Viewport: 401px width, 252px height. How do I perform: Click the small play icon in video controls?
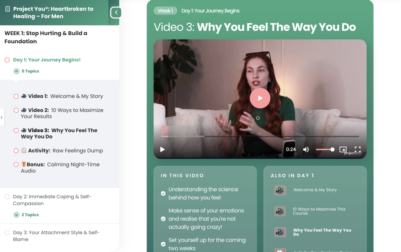(x=163, y=149)
